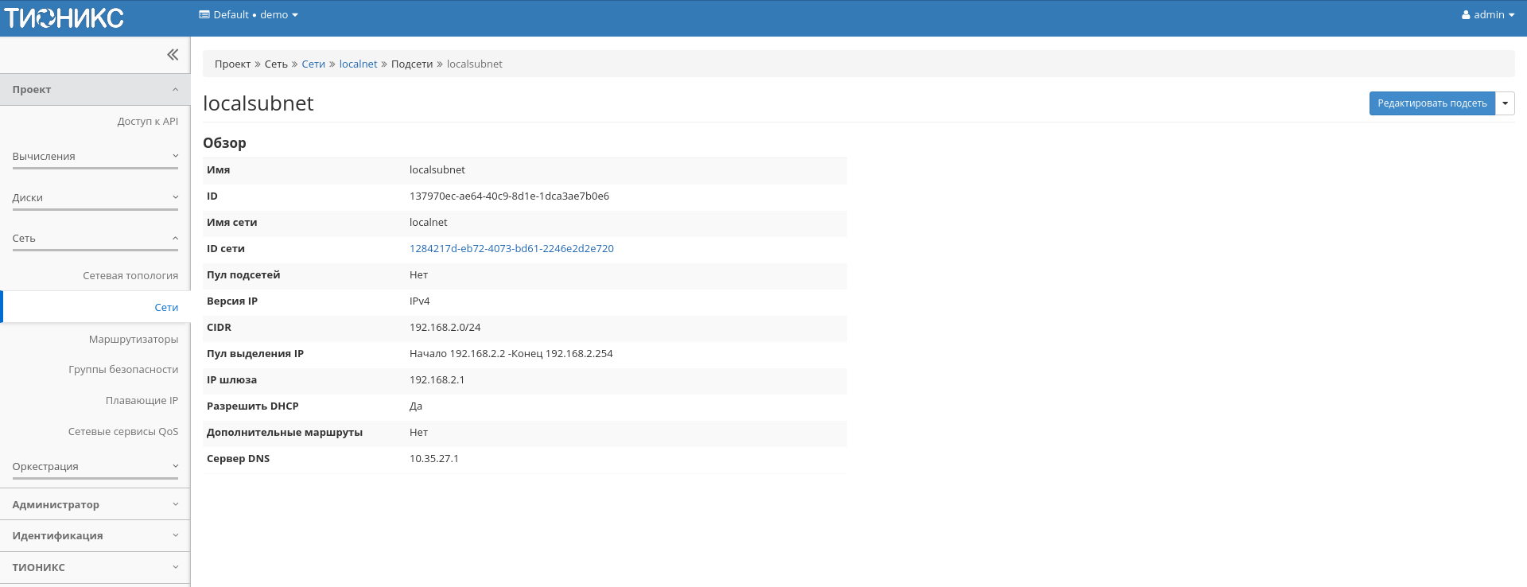Viewport: 1527px width, 587px height.
Task: Expand the Вычисления section
Action: click(x=95, y=157)
